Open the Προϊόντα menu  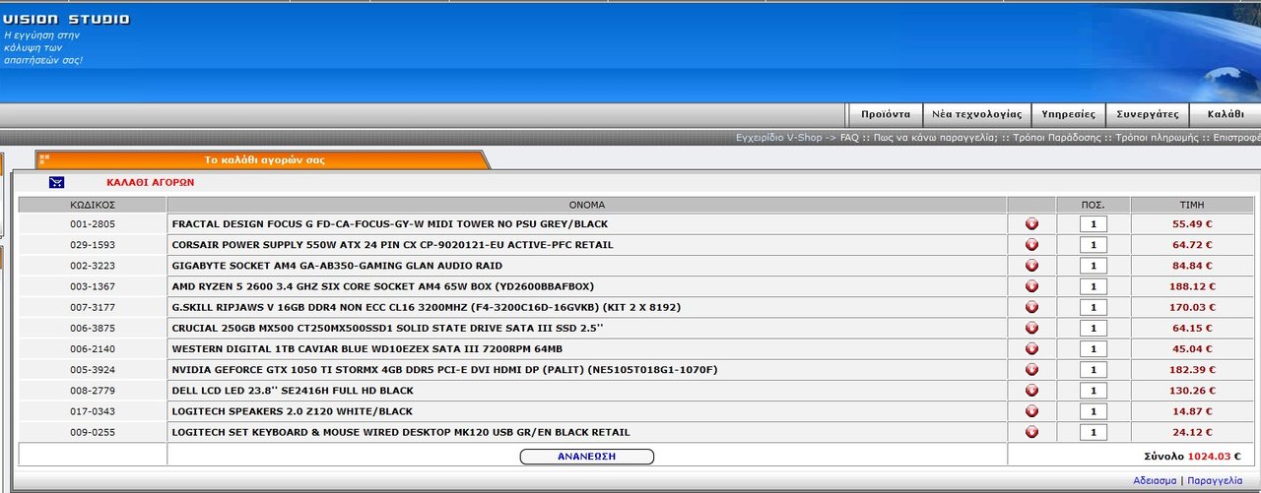885,114
